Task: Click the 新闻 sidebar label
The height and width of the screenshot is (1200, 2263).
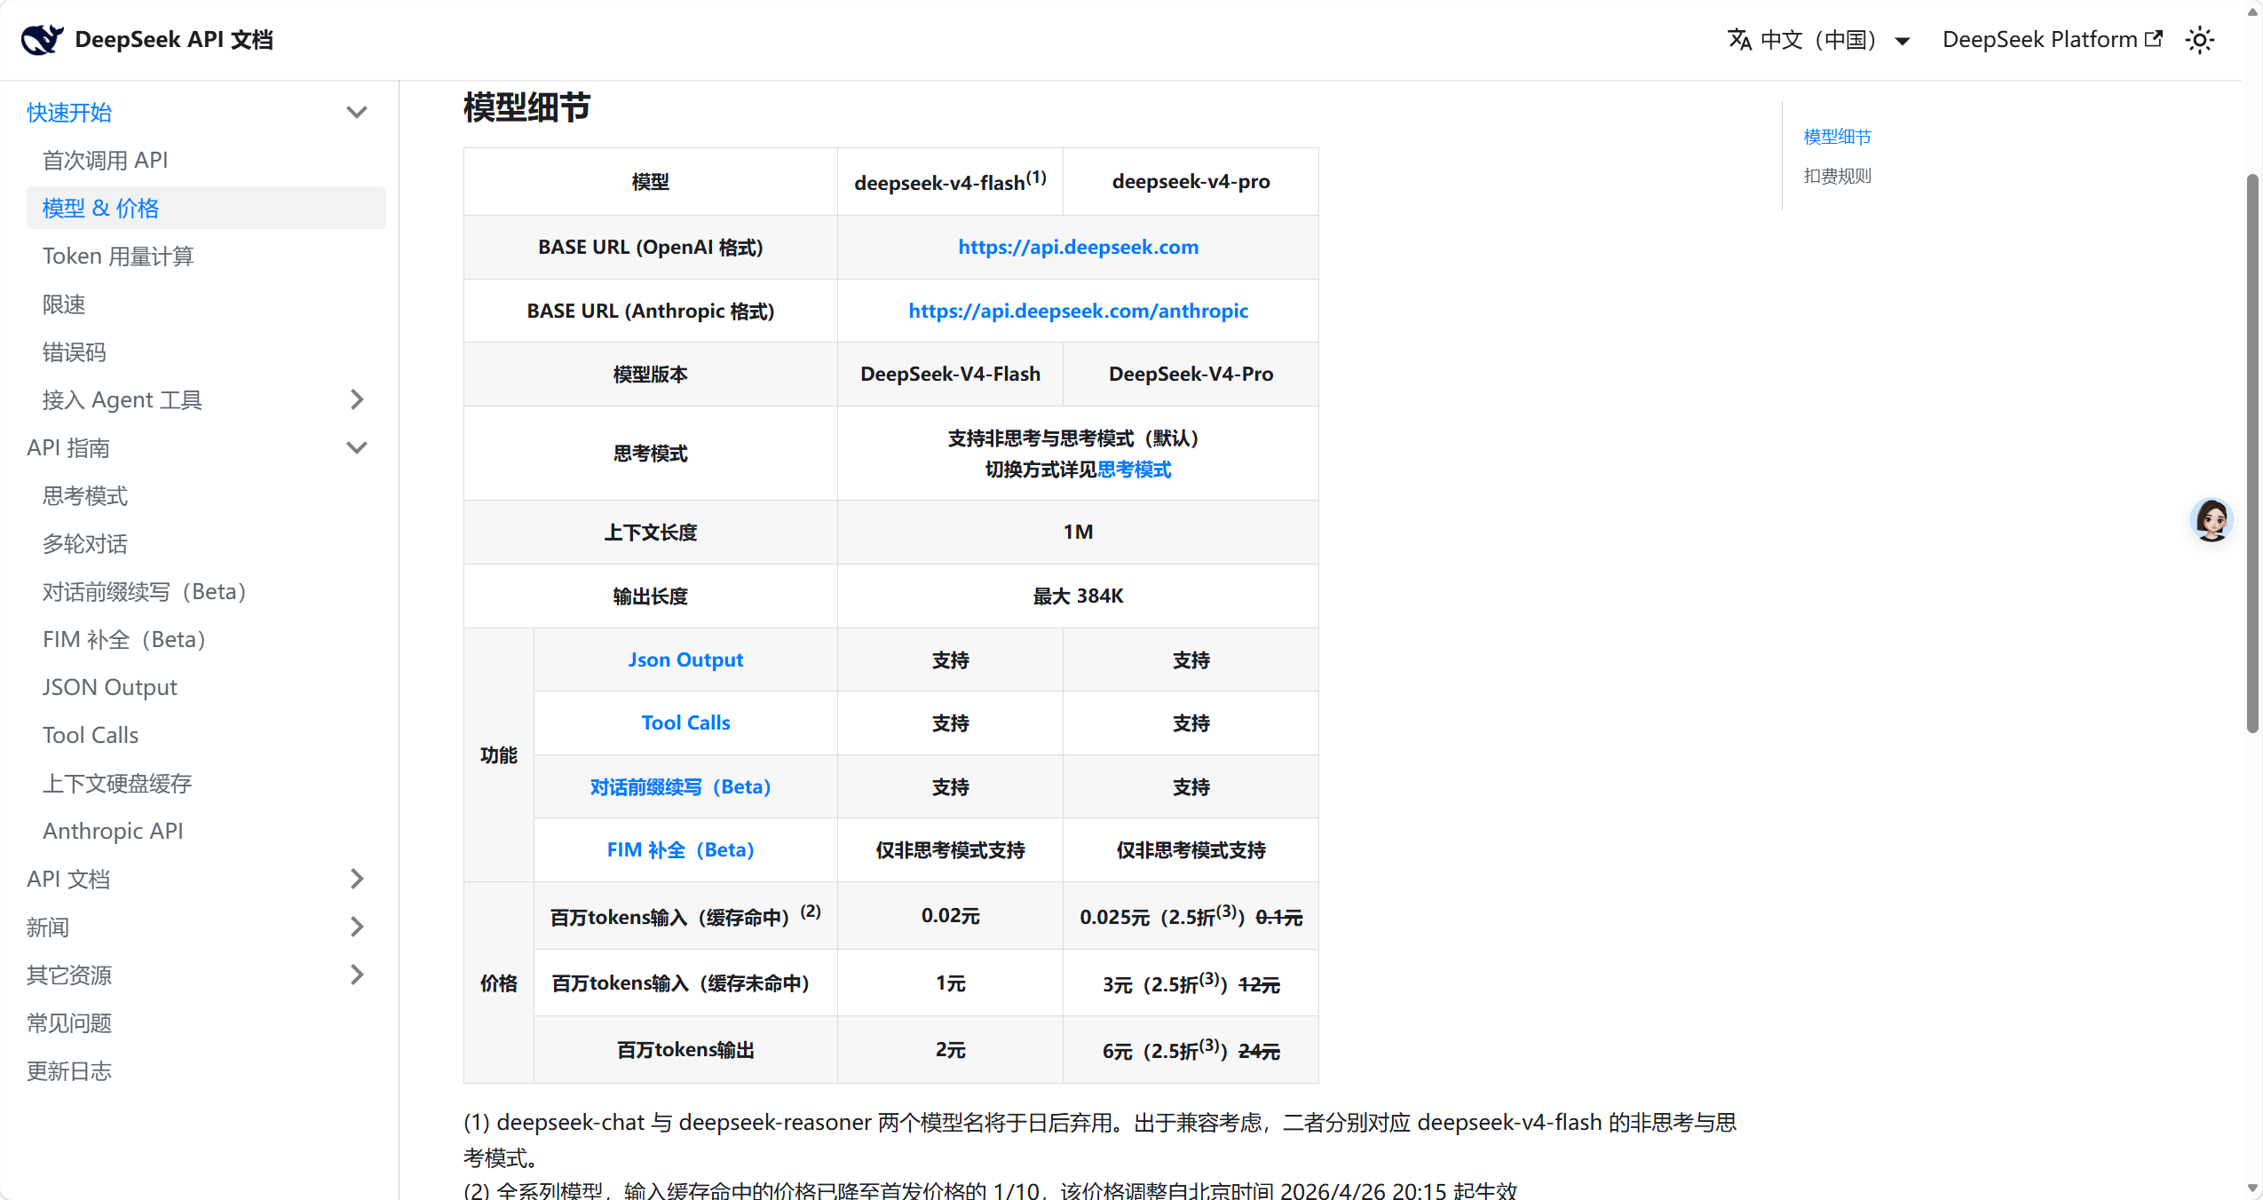Action: (x=48, y=928)
